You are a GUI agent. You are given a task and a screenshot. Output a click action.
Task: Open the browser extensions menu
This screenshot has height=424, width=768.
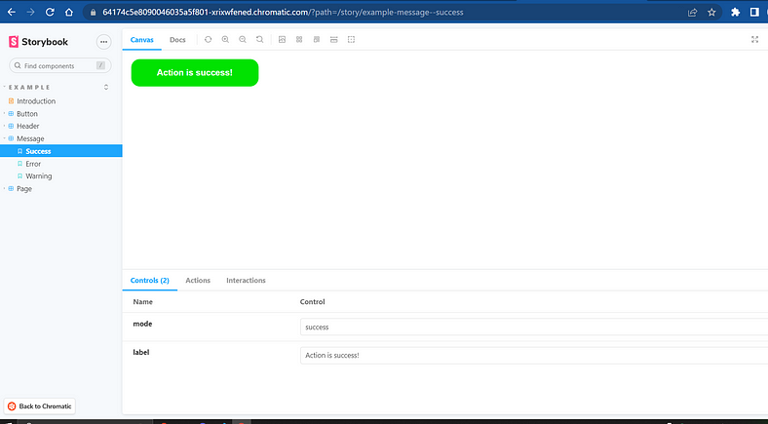coord(735,13)
